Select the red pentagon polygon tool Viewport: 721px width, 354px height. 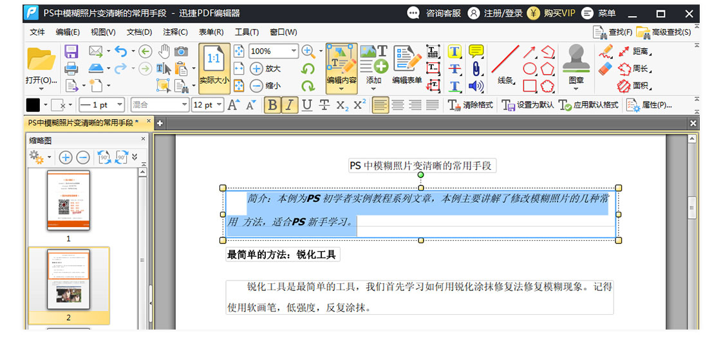547,68
